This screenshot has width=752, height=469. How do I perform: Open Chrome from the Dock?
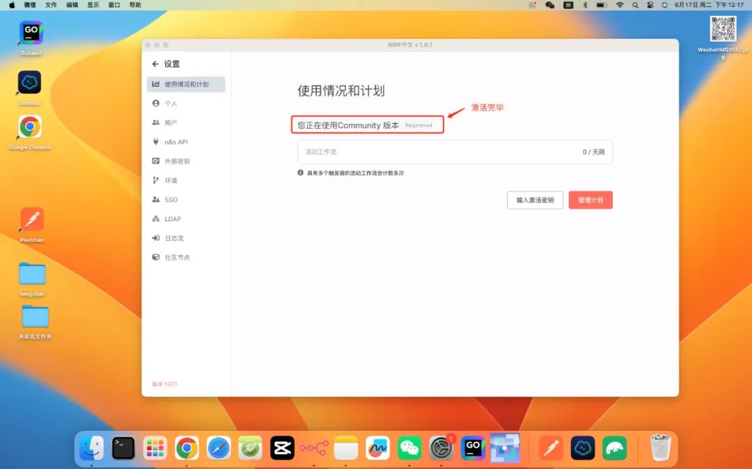[x=187, y=448]
